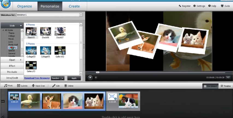Click the style tree scroll down arrow
Image resolution: width=233 pixels, height=118 pixels.
[22, 55]
